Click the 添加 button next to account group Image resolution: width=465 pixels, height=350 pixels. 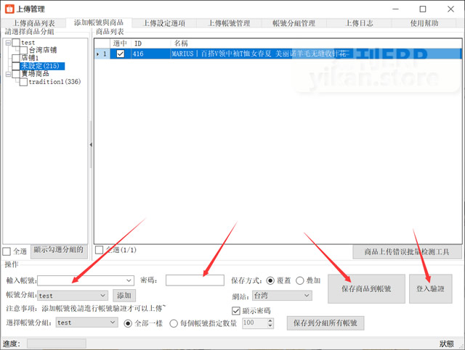click(124, 296)
